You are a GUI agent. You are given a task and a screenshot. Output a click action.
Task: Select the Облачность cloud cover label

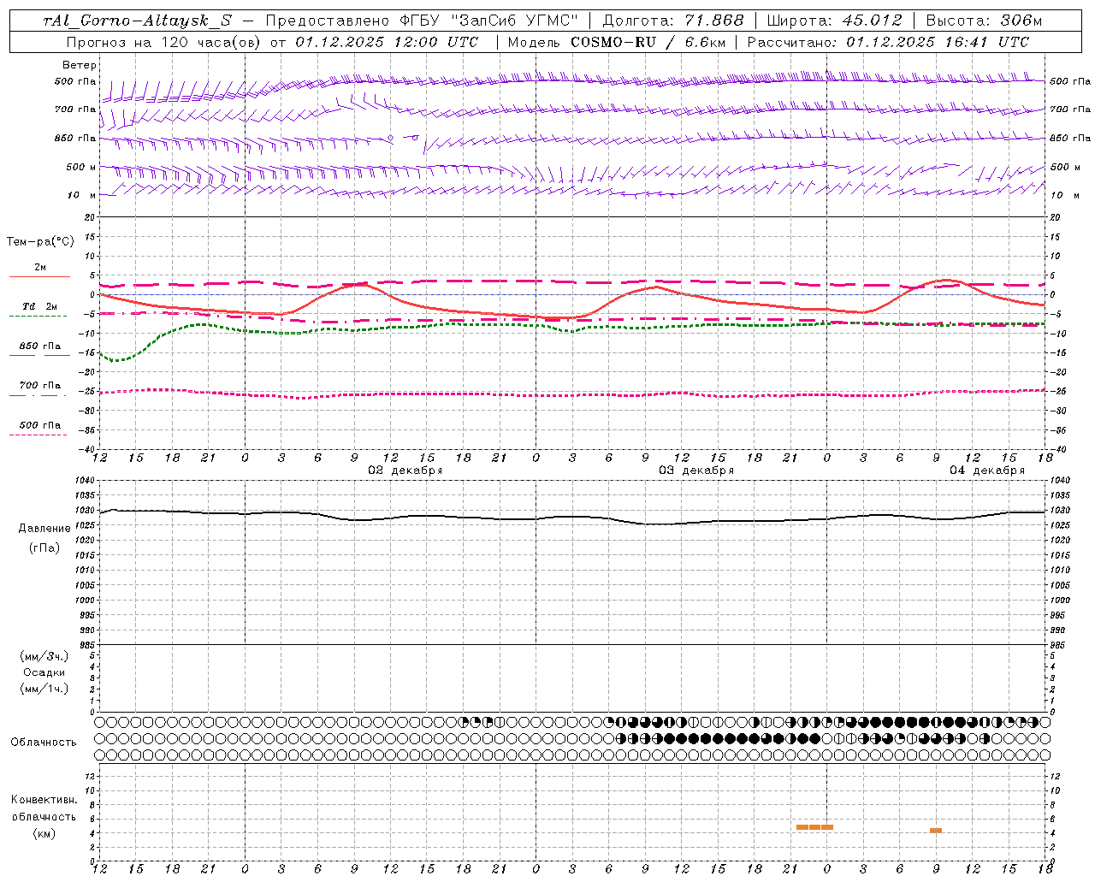pyautogui.click(x=44, y=743)
